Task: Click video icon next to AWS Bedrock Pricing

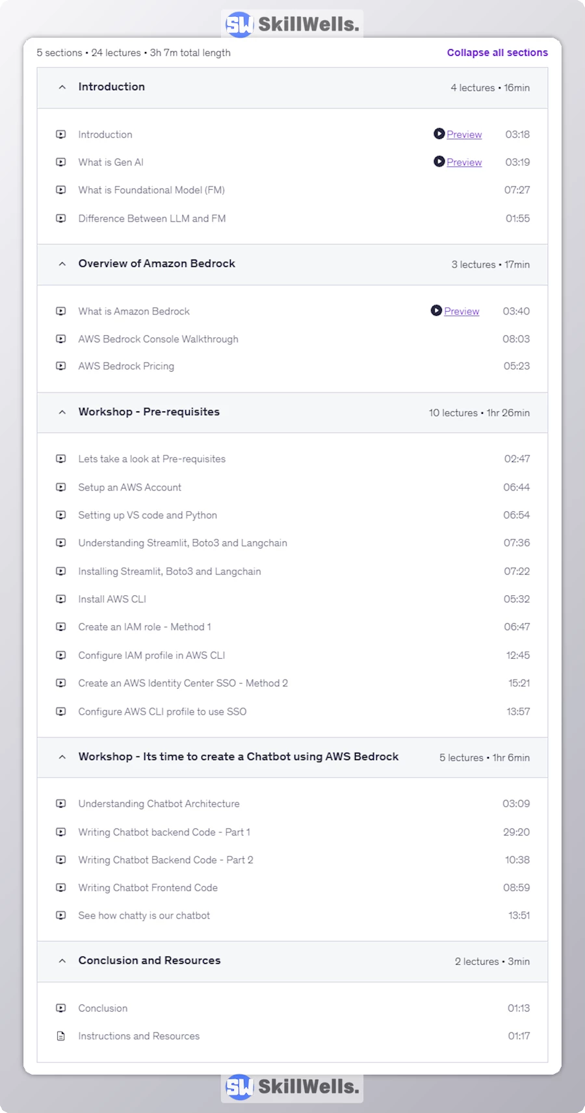Action: [61, 366]
